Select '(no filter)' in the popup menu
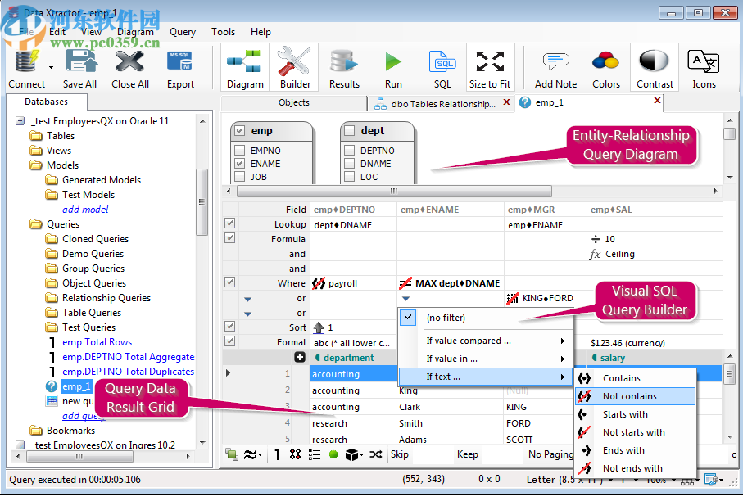 click(x=485, y=318)
